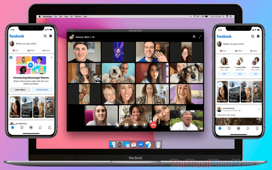The width and height of the screenshot is (272, 170).
Task: Tap Live on the left phone
Action: pyautogui.click(x=16, y=50)
